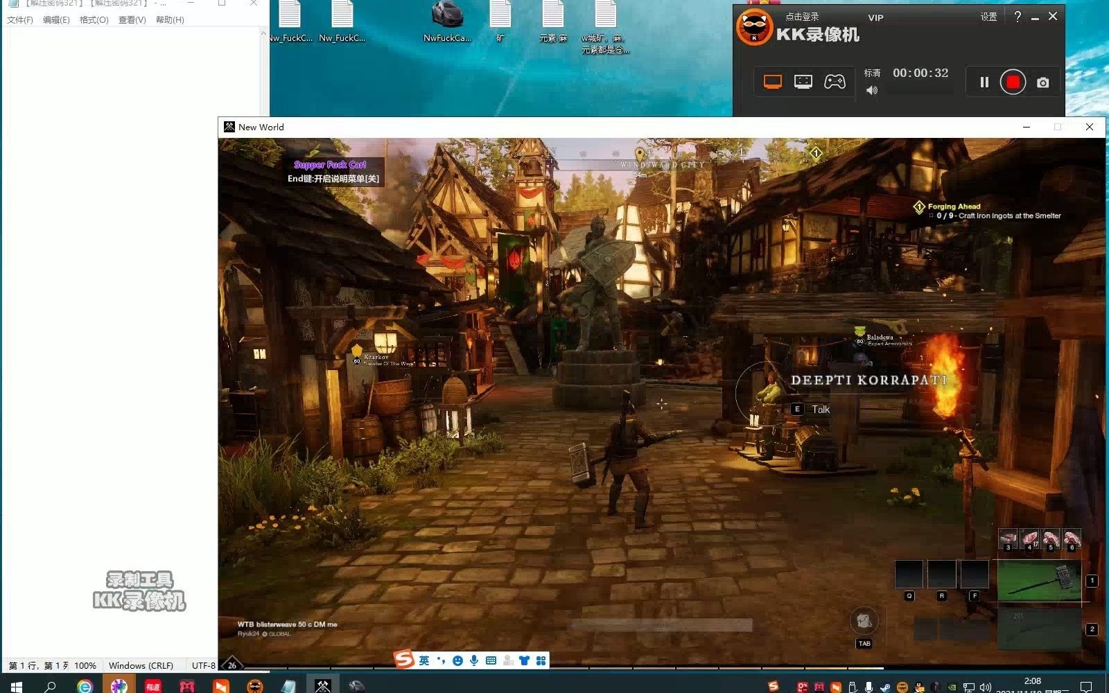
Task: Select game recording mode gamepad icon
Action: click(x=835, y=82)
